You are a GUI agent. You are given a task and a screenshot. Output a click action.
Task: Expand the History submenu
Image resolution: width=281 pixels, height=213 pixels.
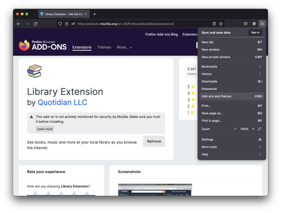[232, 74]
